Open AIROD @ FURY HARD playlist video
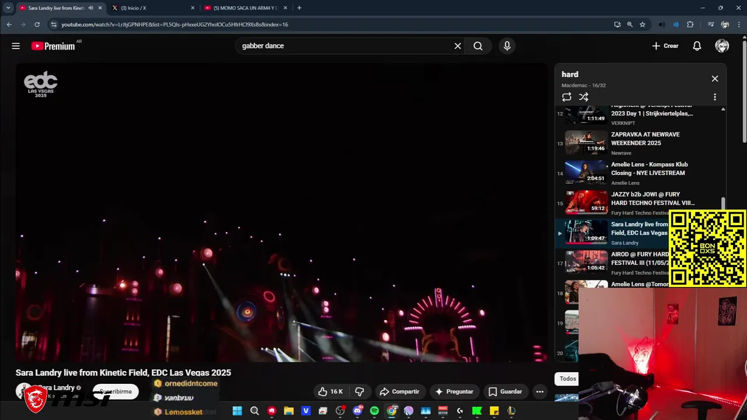This screenshot has height=420, width=747. pos(613,262)
